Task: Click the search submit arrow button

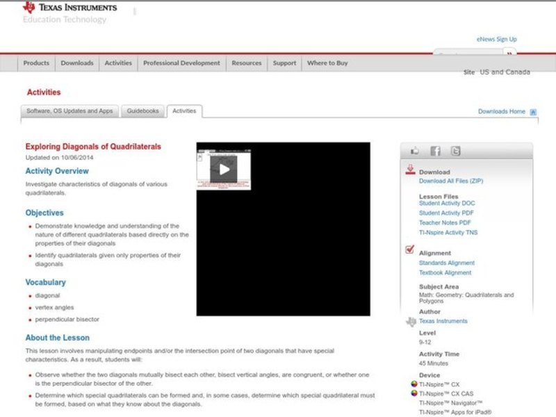Action: point(509,52)
